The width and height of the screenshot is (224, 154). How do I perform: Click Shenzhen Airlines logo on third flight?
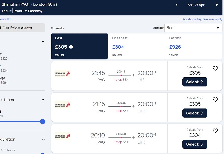tap(63, 136)
